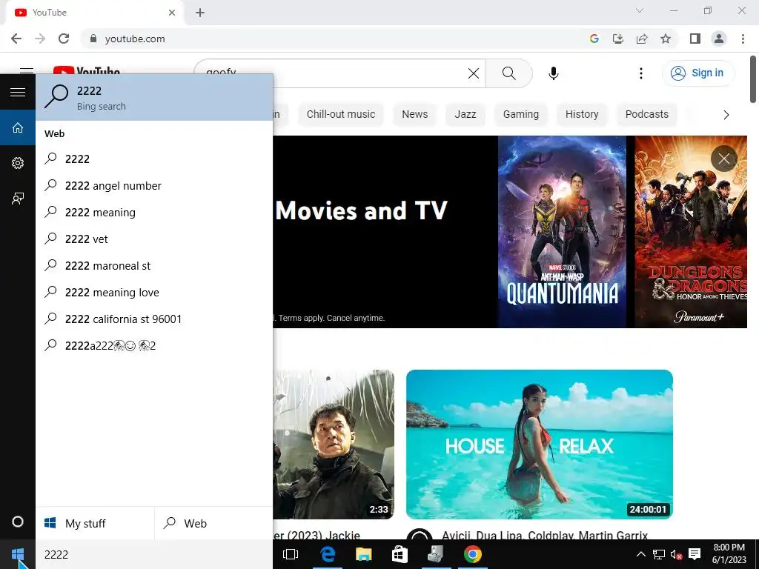Play the Jackie Chan video thumbnail
Screen dimensions: 759x569
tap(334, 445)
